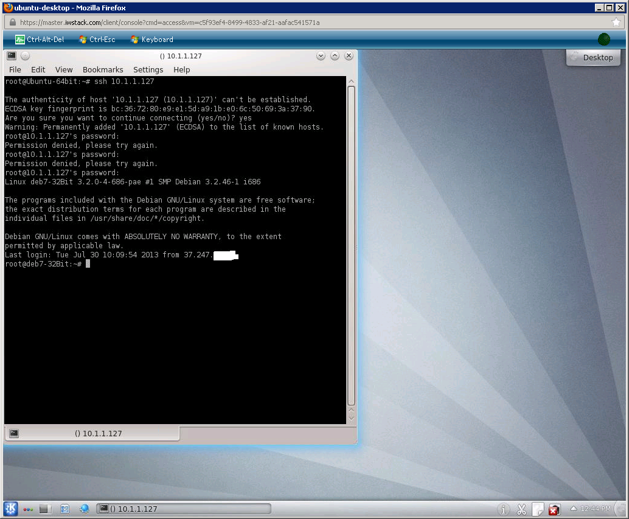Click the Desktop toolbox button
Viewport: 629px width, 519px height.
tap(593, 57)
